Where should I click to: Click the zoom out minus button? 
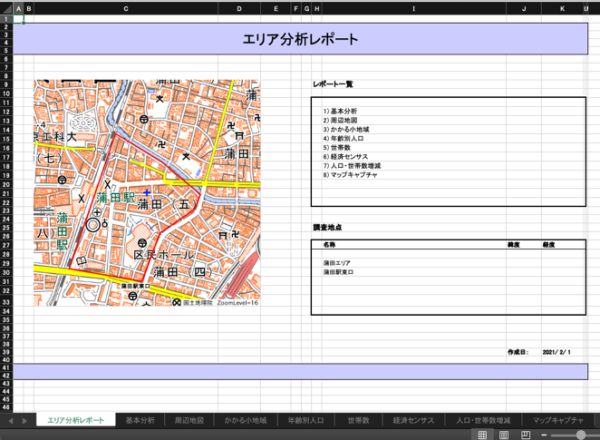coord(545,435)
